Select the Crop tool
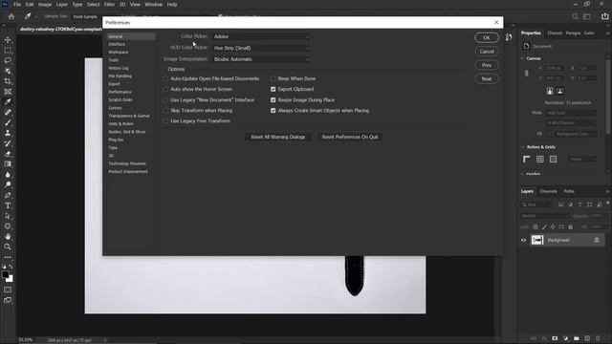 coord(8,81)
